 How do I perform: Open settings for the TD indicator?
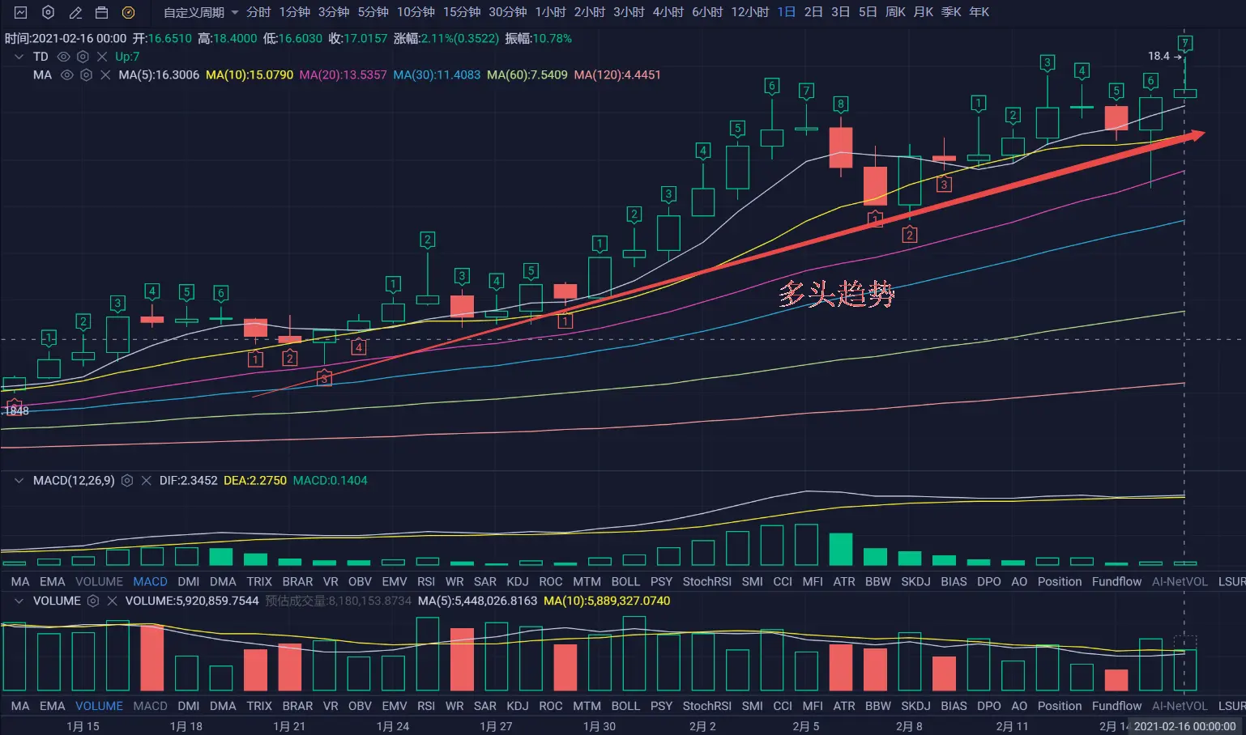[83, 57]
